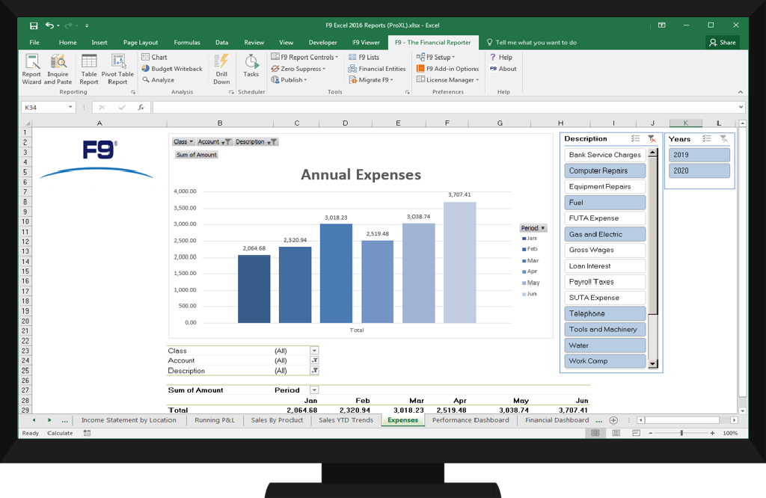Open the Report Wizard tool

pyautogui.click(x=31, y=69)
